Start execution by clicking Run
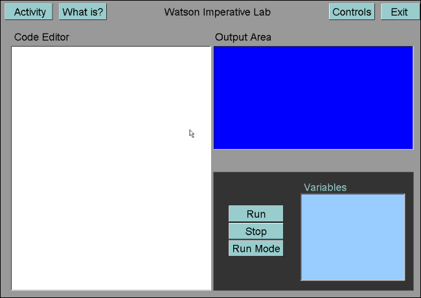 point(256,214)
